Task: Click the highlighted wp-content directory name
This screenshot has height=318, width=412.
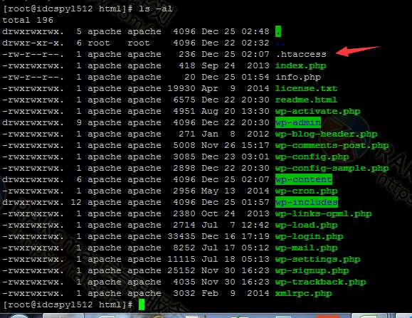Action: click(x=304, y=179)
